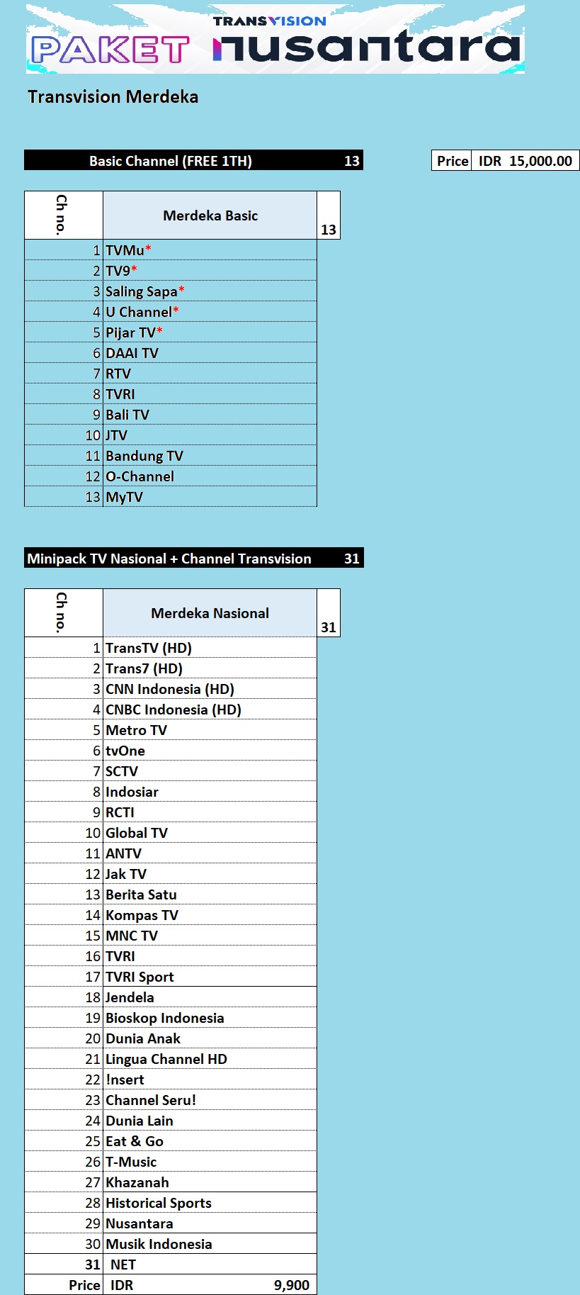
Task: Click the 'Merdeka Basic' column header
Action: (x=210, y=215)
